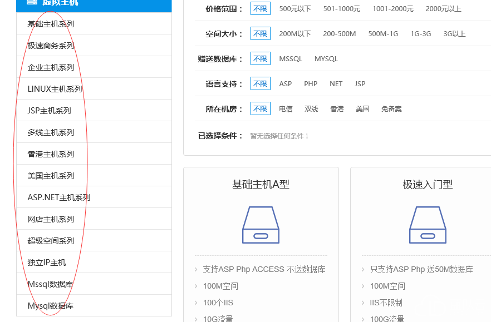Select 香港主机系列 in the sidebar
The width and height of the screenshot is (491, 322).
click(51, 153)
